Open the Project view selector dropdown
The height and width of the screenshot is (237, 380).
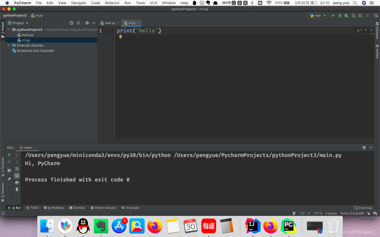click(18, 23)
